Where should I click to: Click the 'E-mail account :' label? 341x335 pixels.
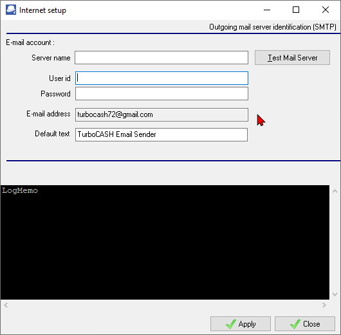point(30,42)
